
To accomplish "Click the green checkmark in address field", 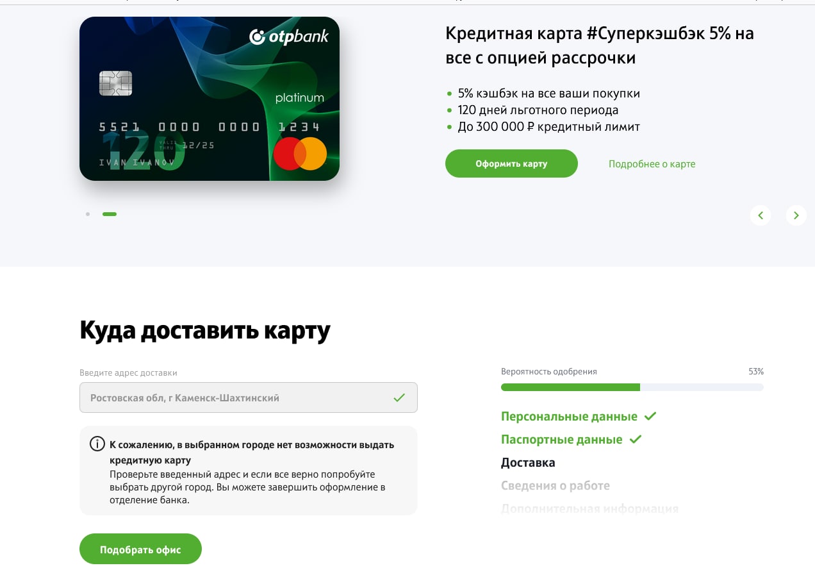I will pos(399,397).
